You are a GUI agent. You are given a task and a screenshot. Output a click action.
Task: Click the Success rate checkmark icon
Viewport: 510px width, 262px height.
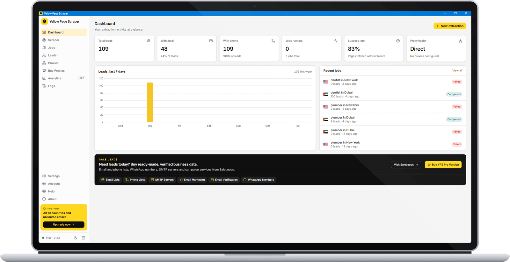[398, 41]
